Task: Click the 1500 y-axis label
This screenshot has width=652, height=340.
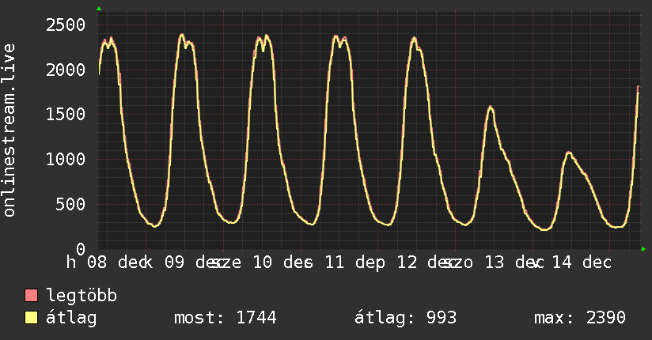Action: click(66, 115)
